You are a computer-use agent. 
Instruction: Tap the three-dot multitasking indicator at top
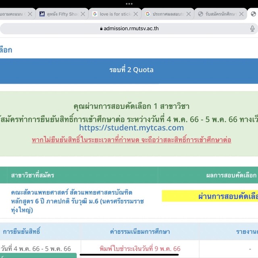129,3
